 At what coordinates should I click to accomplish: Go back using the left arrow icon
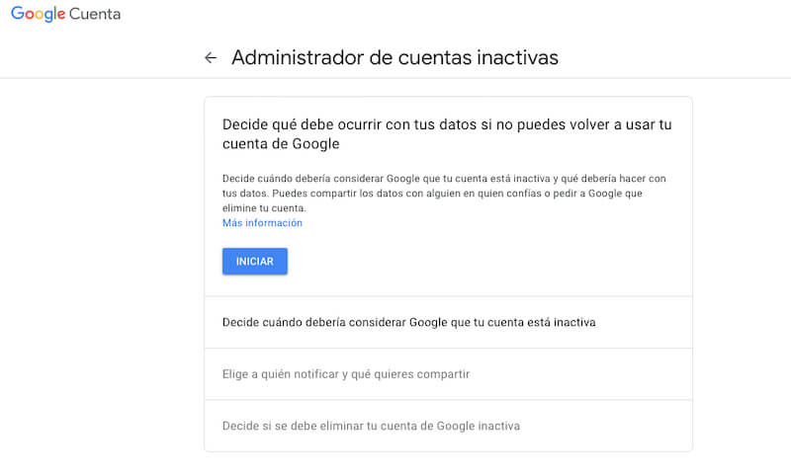coord(211,58)
